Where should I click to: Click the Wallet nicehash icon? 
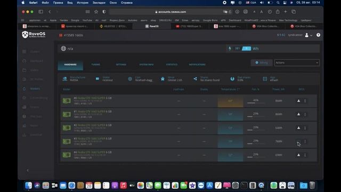[x=98, y=79]
